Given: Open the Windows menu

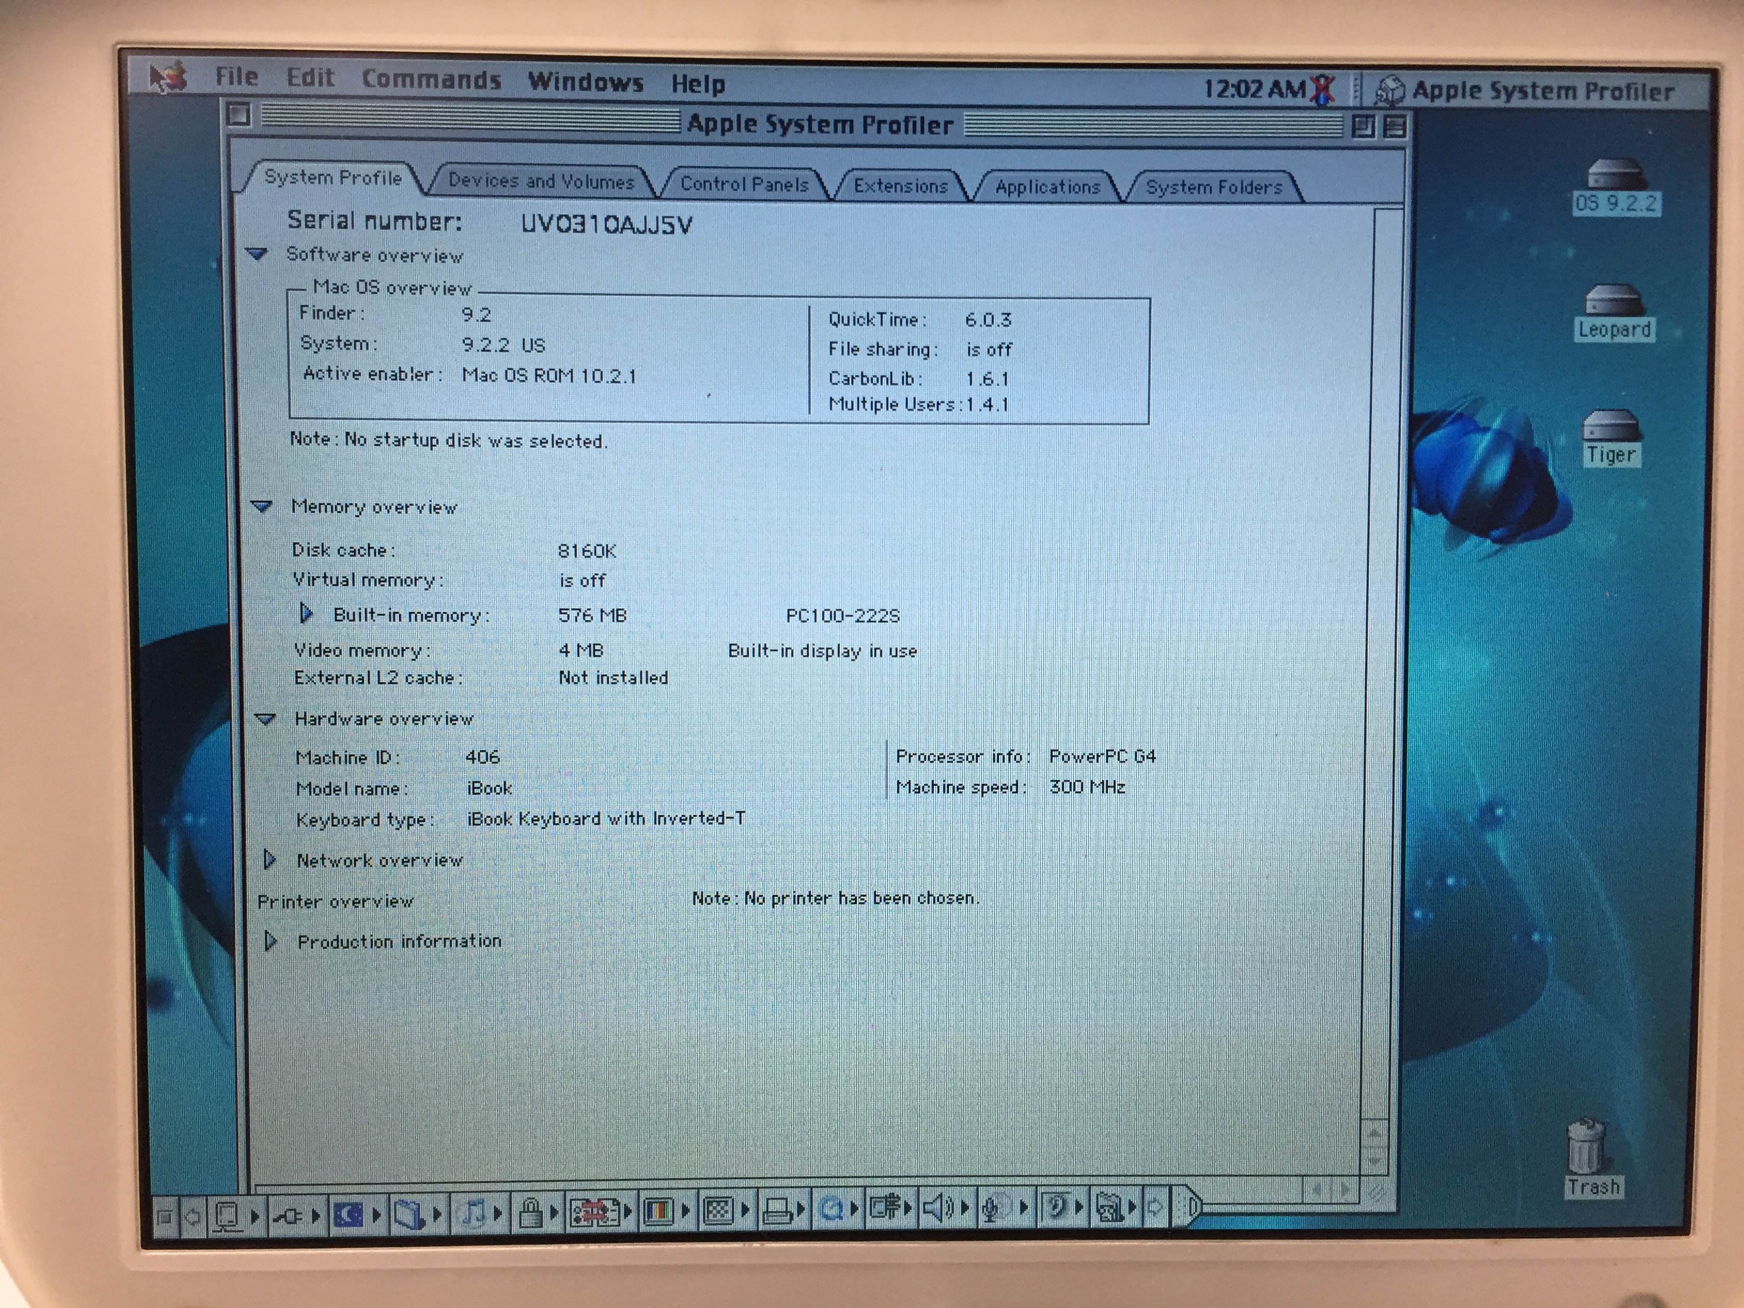Looking at the screenshot, I should coord(586,82).
